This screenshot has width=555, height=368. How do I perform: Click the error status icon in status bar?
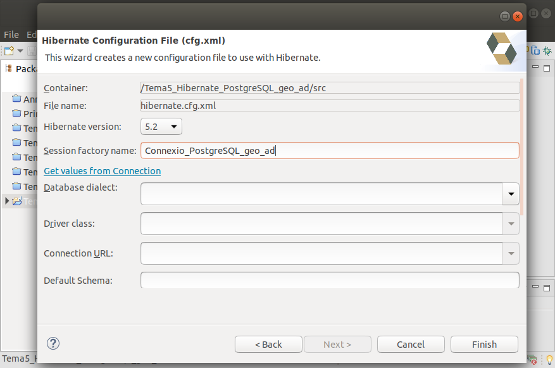pos(532,360)
